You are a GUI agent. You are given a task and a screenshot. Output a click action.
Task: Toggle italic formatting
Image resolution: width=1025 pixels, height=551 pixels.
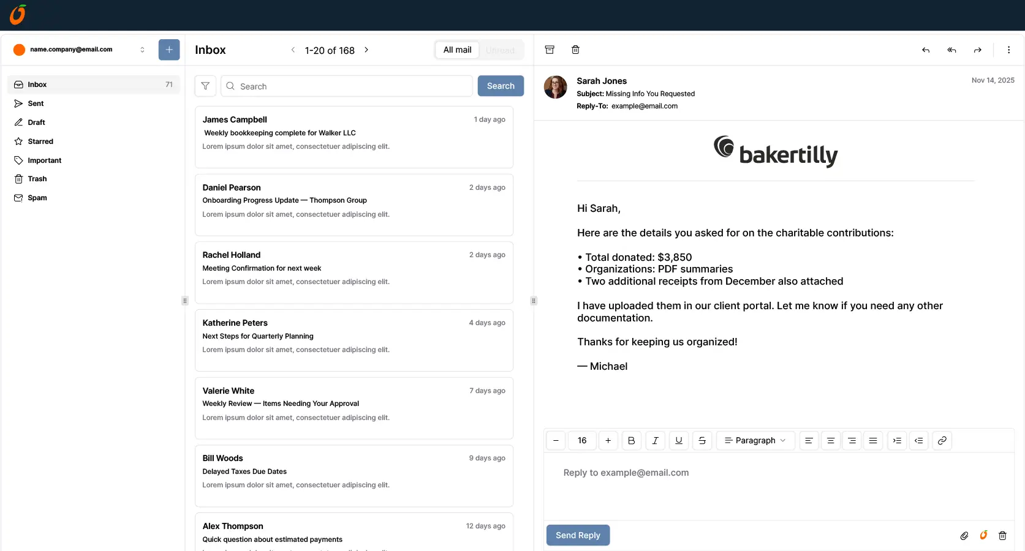tap(655, 441)
